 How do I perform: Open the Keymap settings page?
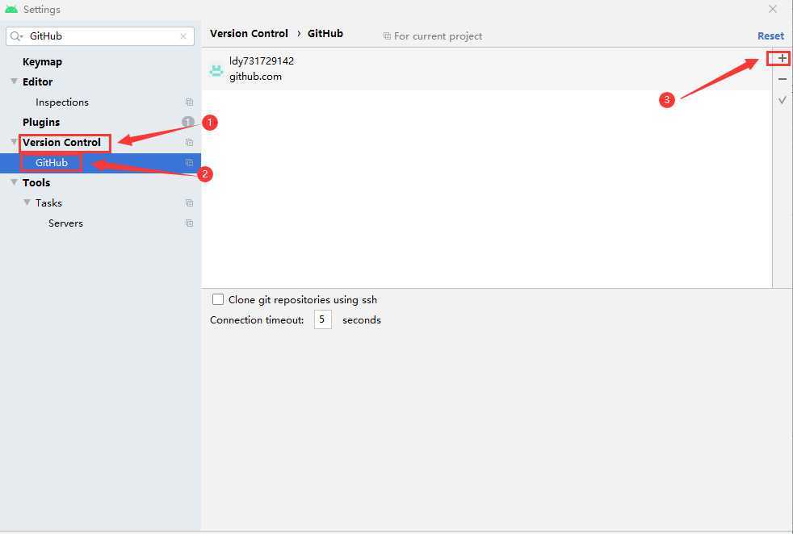pos(43,61)
